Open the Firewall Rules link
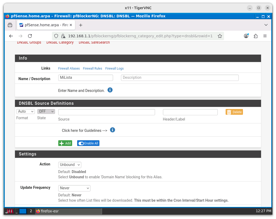This screenshot has height=219, width=276. click(x=92, y=68)
